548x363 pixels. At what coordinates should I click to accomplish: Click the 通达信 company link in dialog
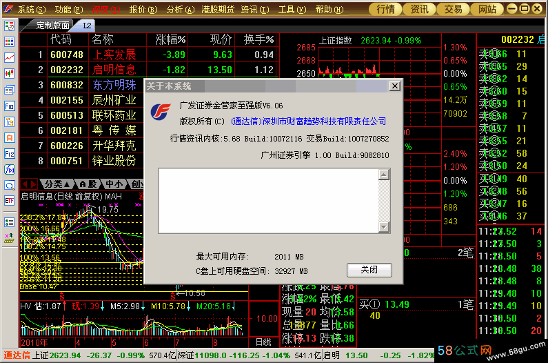pos(309,121)
